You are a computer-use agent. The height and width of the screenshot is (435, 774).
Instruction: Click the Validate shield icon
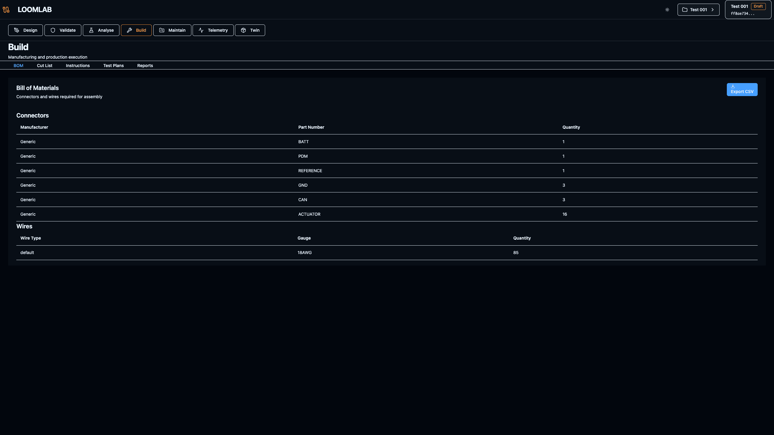tap(53, 30)
